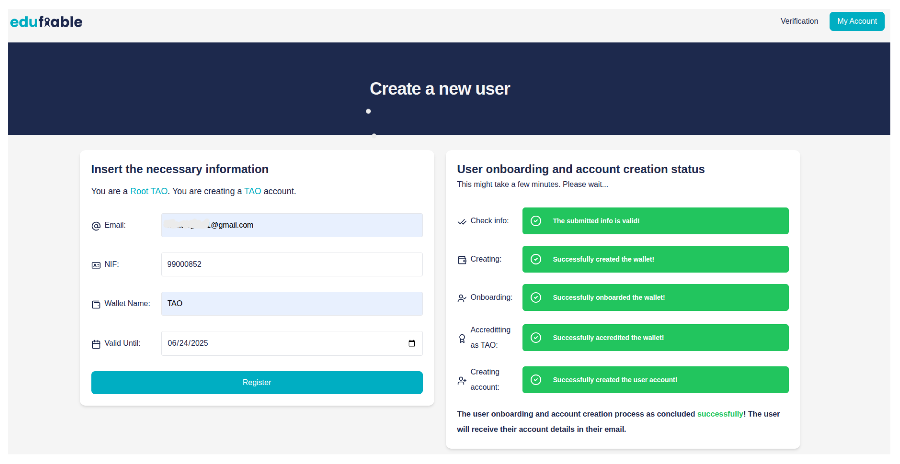Click the wallet icon beside Wallet Name

[96, 304]
